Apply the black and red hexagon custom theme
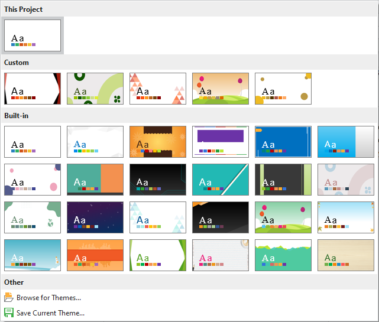This screenshot has height=322, width=379. 33,89
